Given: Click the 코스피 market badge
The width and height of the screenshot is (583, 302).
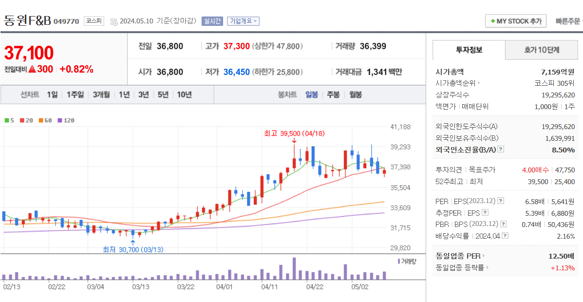Looking at the screenshot, I should (94, 21).
